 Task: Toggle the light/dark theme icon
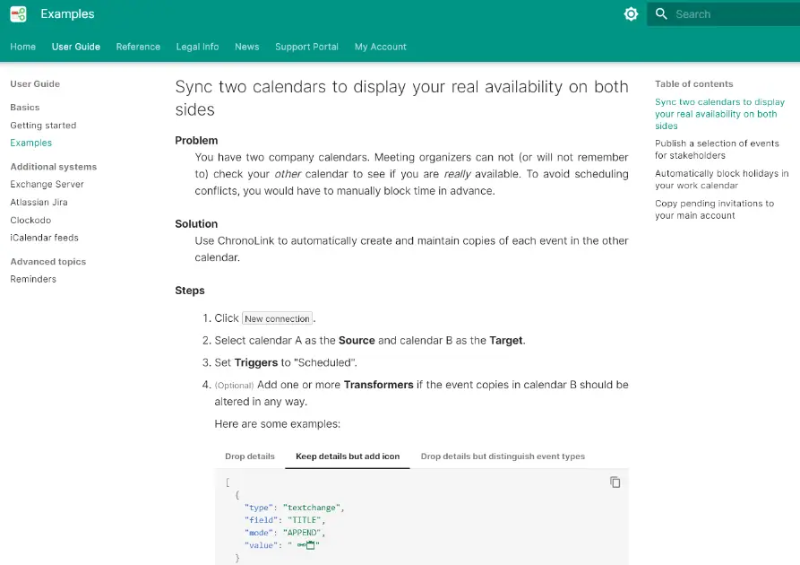click(x=631, y=14)
